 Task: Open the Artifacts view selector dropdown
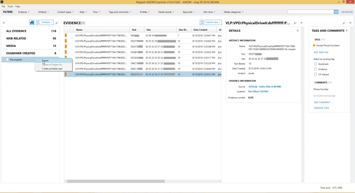45,23
